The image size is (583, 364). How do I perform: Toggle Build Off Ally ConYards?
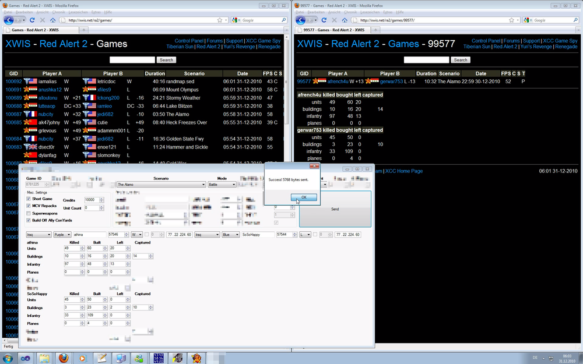pyautogui.click(x=28, y=220)
